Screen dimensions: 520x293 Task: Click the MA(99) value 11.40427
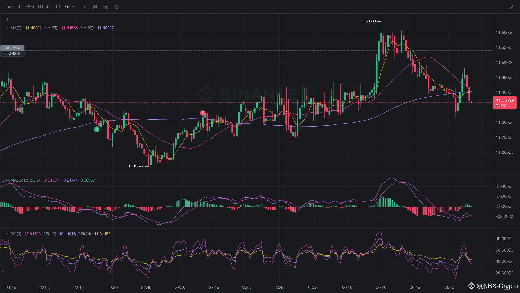click(x=106, y=28)
